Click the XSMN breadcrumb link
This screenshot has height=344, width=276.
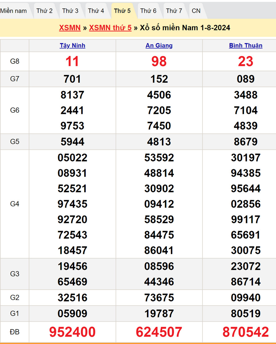(x=70, y=28)
